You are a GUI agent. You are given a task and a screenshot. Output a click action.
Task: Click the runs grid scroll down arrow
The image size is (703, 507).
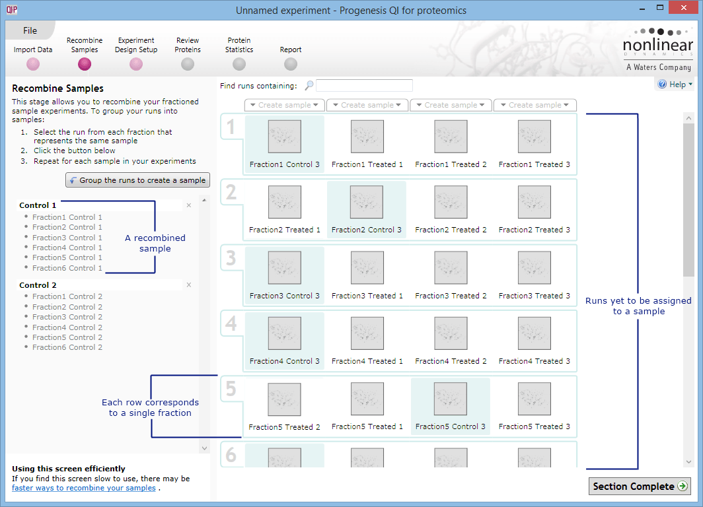688,461
